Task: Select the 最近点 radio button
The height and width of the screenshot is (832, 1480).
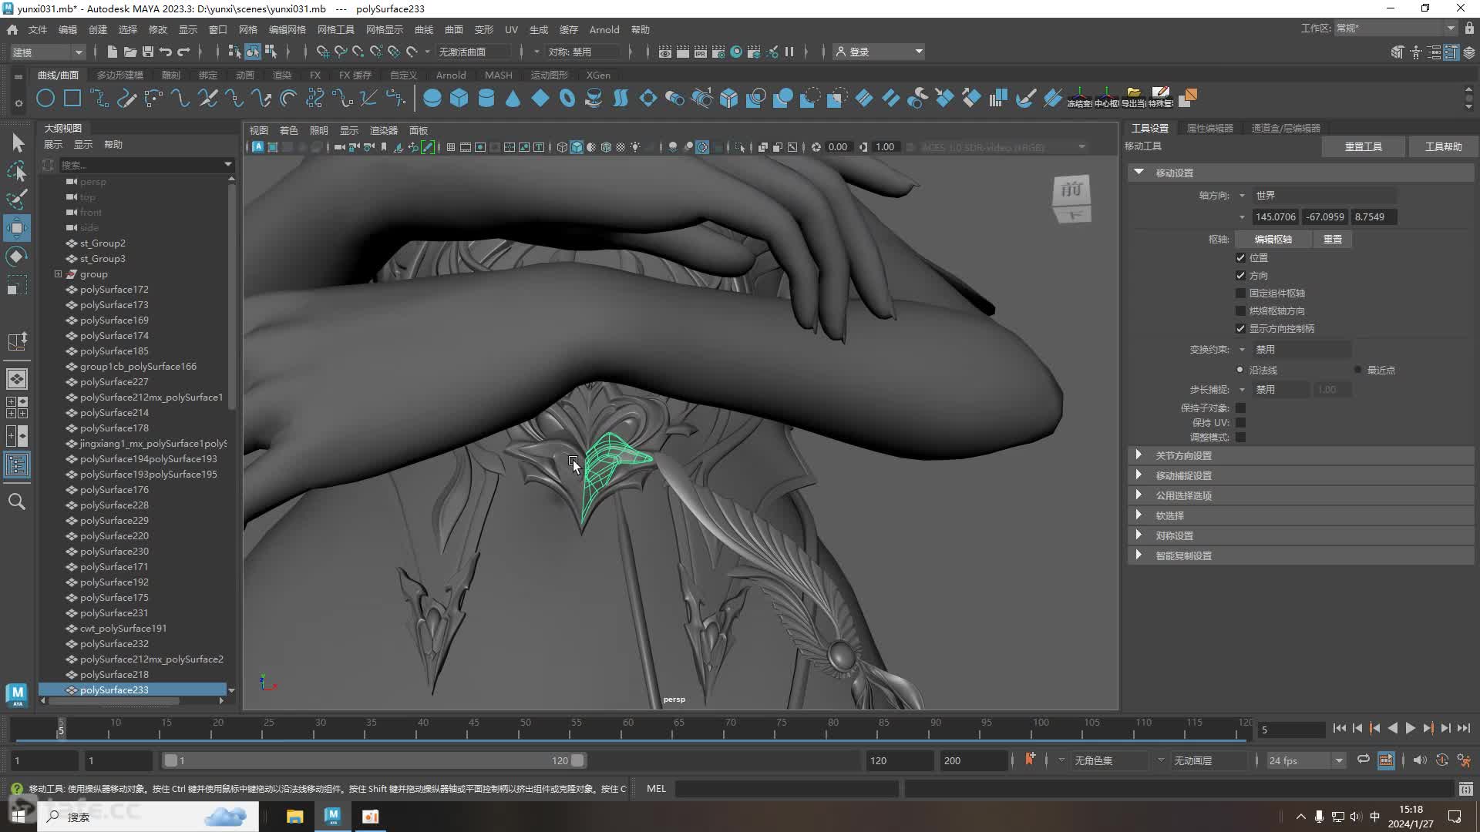Action: [x=1358, y=370]
